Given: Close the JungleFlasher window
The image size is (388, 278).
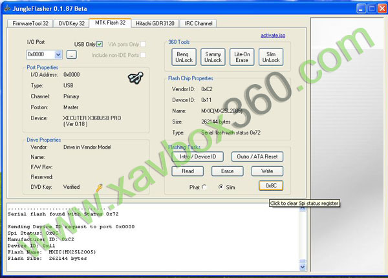Looking at the screenshot, I should point(382,8).
